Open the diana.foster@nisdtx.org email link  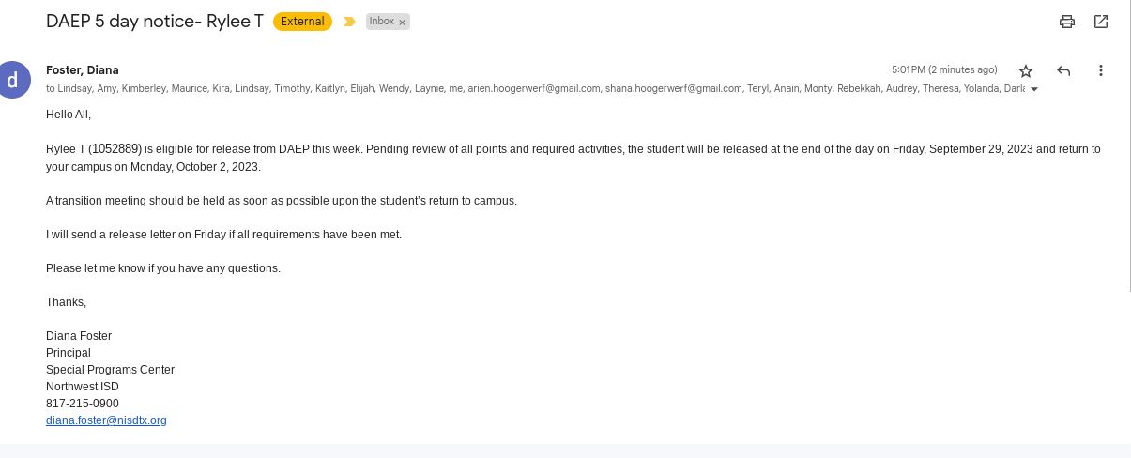coord(106,420)
